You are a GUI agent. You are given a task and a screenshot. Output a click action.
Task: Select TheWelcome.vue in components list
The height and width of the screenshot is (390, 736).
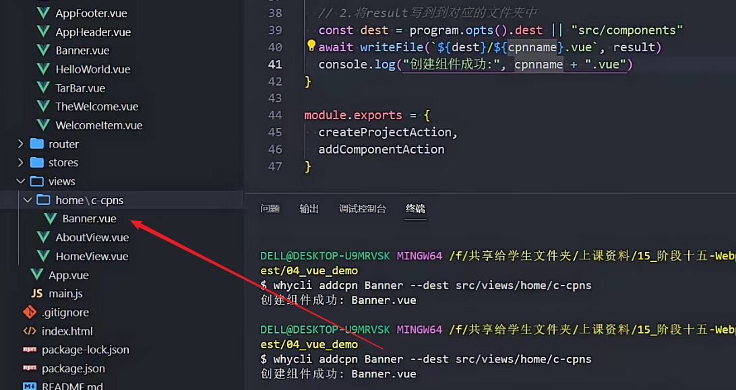[96, 106]
